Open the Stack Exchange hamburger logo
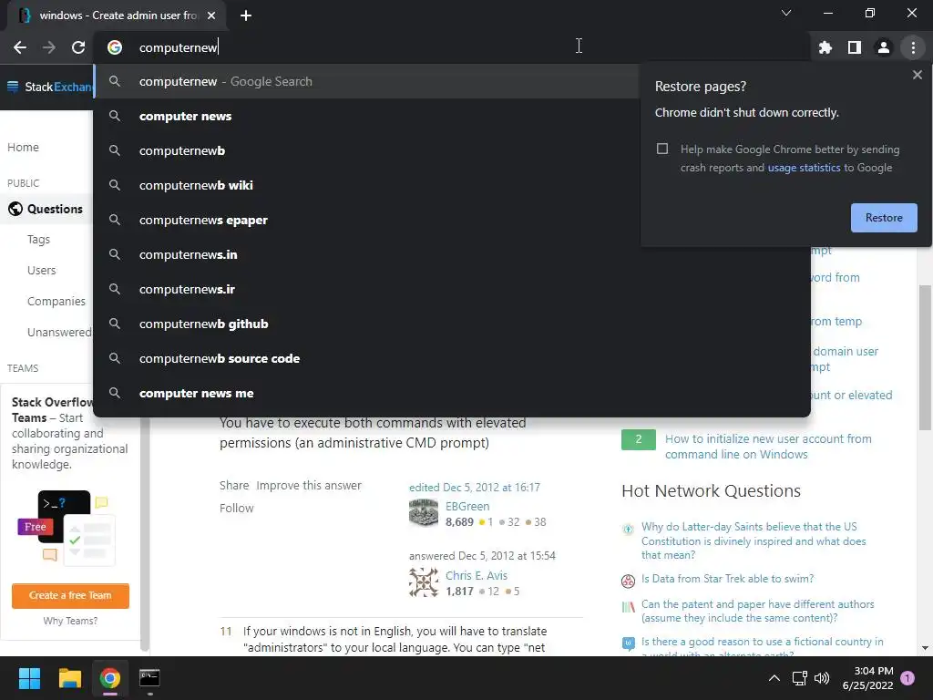933x700 pixels. coord(50,87)
